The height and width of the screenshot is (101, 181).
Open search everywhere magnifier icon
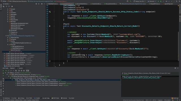179,1
